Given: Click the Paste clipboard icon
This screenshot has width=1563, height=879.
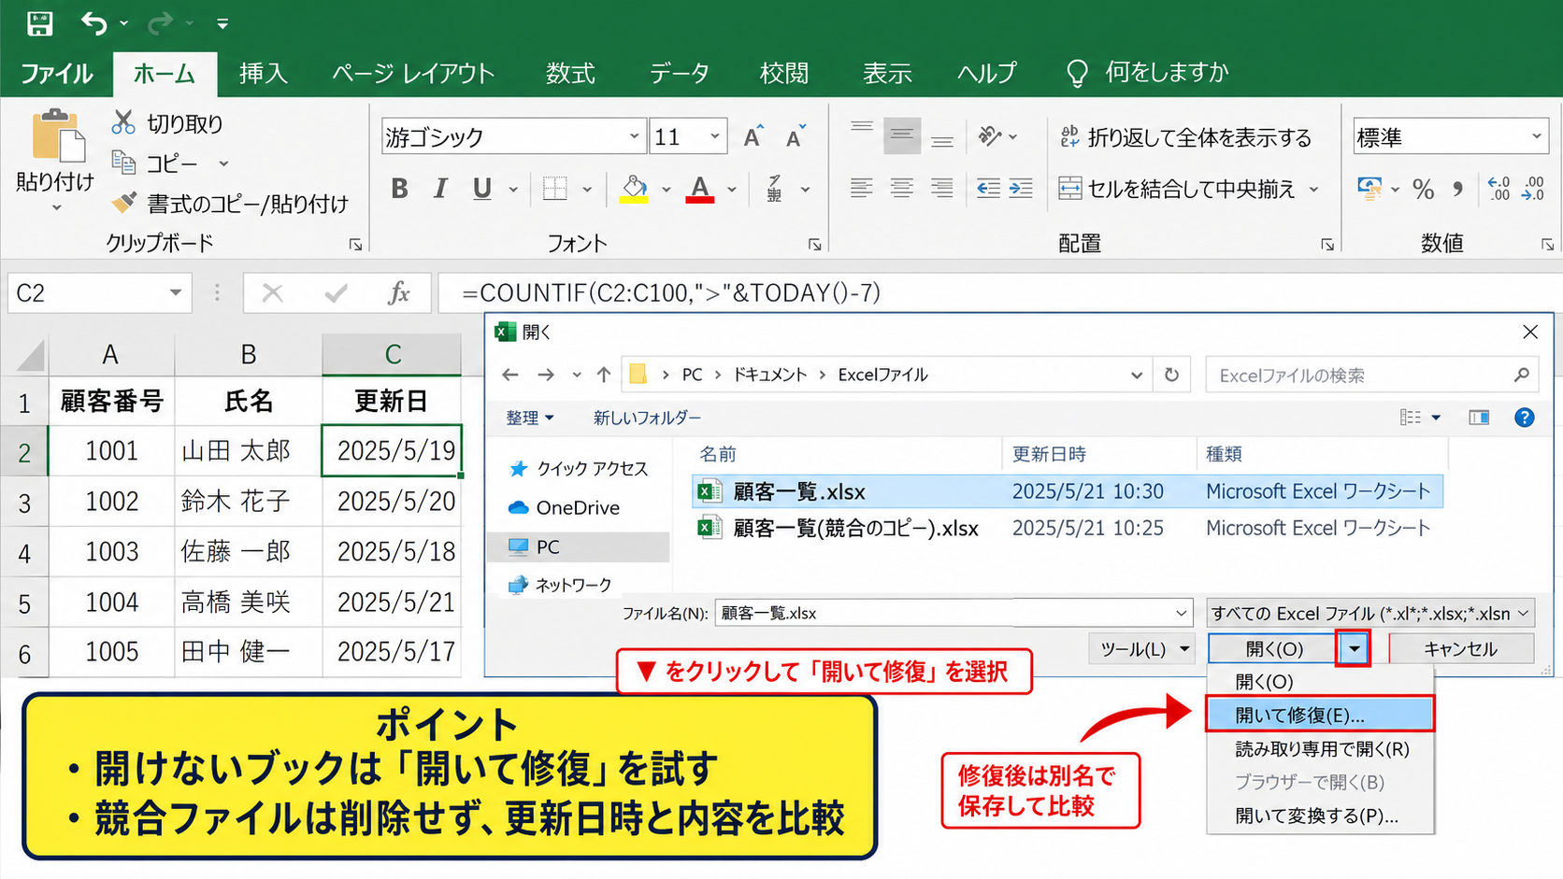Looking at the screenshot, I should [57, 136].
